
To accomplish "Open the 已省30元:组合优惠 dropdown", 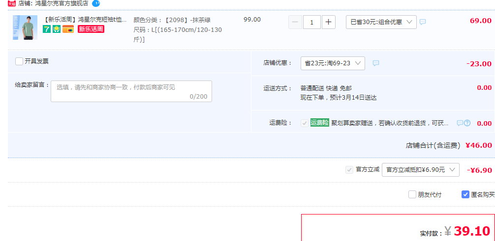I will click(381, 22).
